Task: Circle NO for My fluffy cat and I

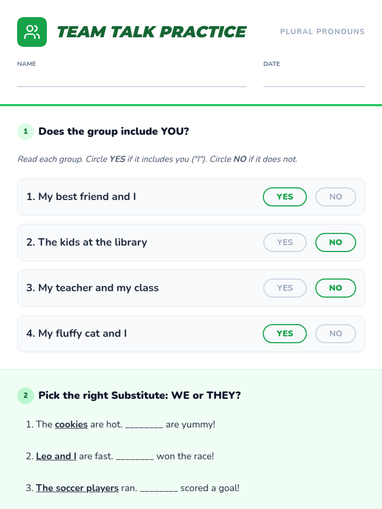Action: pyautogui.click(x=336, y=333)
